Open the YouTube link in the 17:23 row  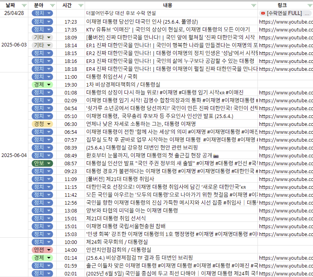point(285,21)
